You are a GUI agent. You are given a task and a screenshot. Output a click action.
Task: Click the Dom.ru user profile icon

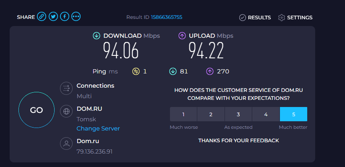66,144
